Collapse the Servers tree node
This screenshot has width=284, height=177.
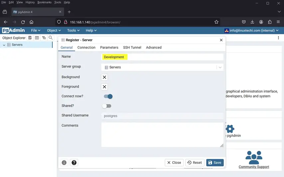pos(4,45)
